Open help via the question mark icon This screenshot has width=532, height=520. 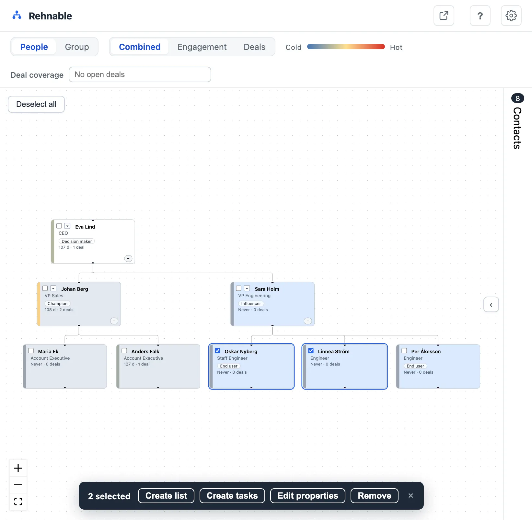pos(480,16)
